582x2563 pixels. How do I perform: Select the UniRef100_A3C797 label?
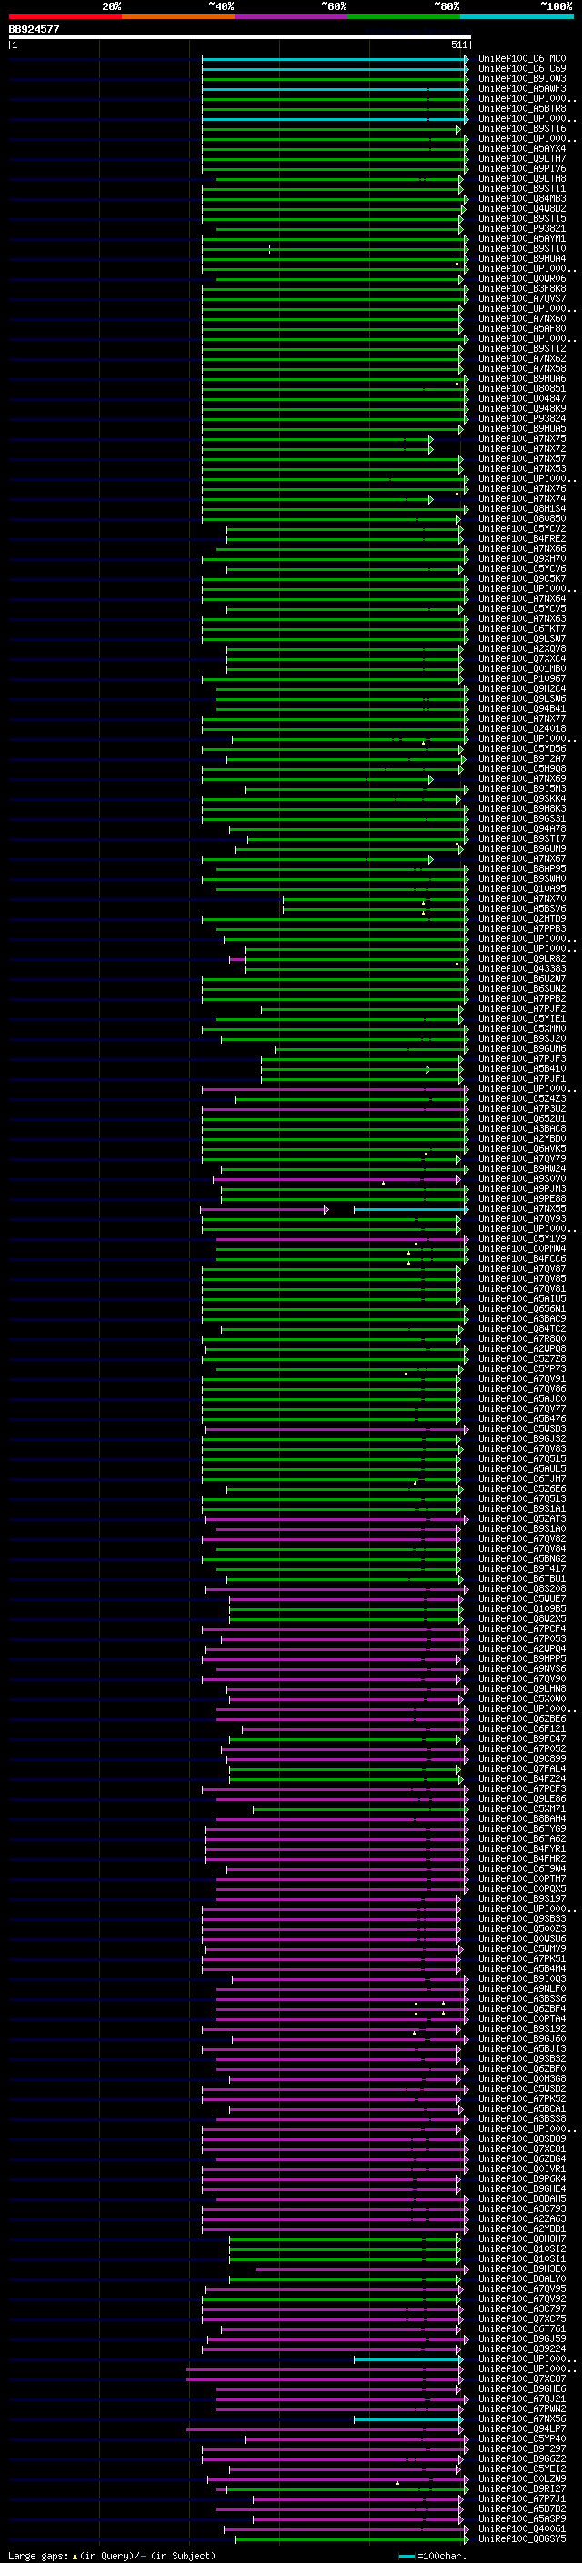pyautogui.click(x=521, y=2308)
